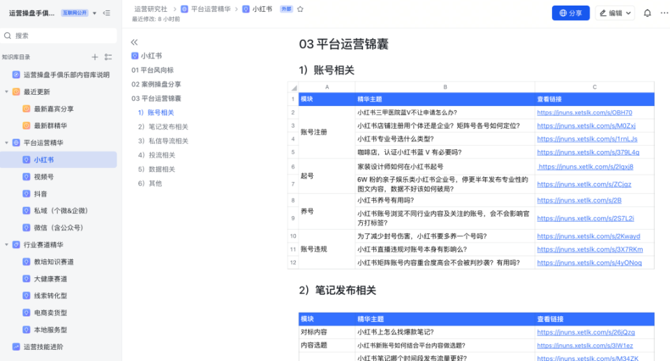670x361 pixels.
Task: Collapse the 行业赛道精华 tree section
Action: [x=6, y=245]
